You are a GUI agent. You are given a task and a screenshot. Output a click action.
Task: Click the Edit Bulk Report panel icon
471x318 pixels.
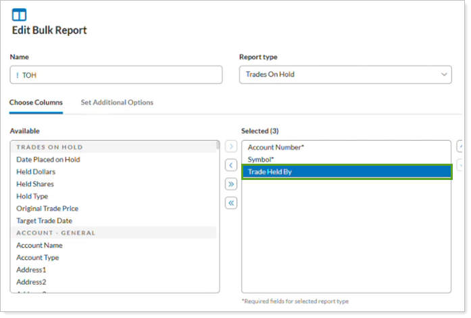(x=19, y=14)
